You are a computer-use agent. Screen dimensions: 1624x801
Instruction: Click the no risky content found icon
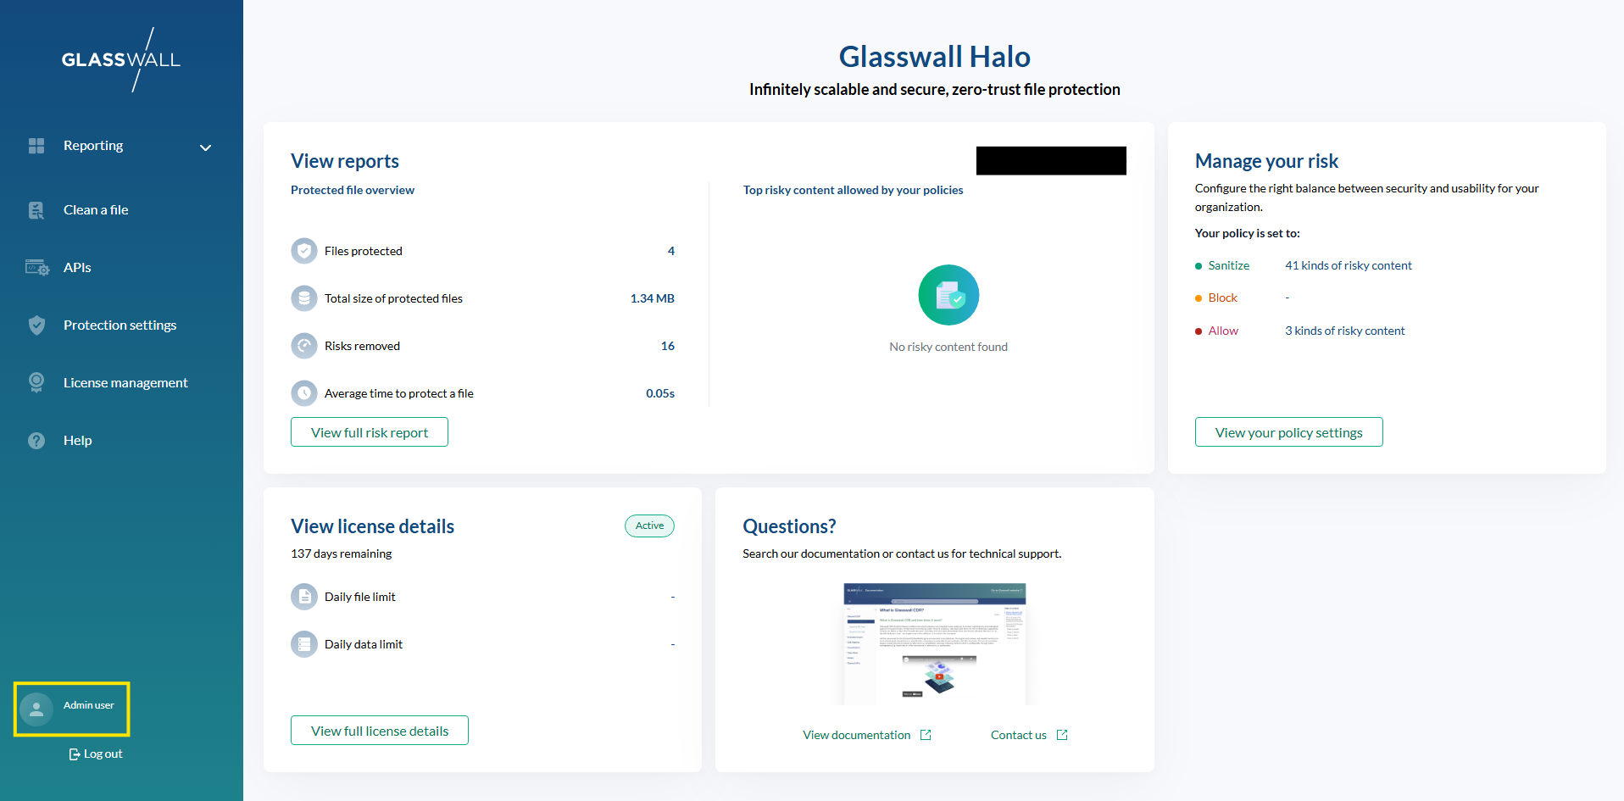pyautogui.click(x=948, y=295)
